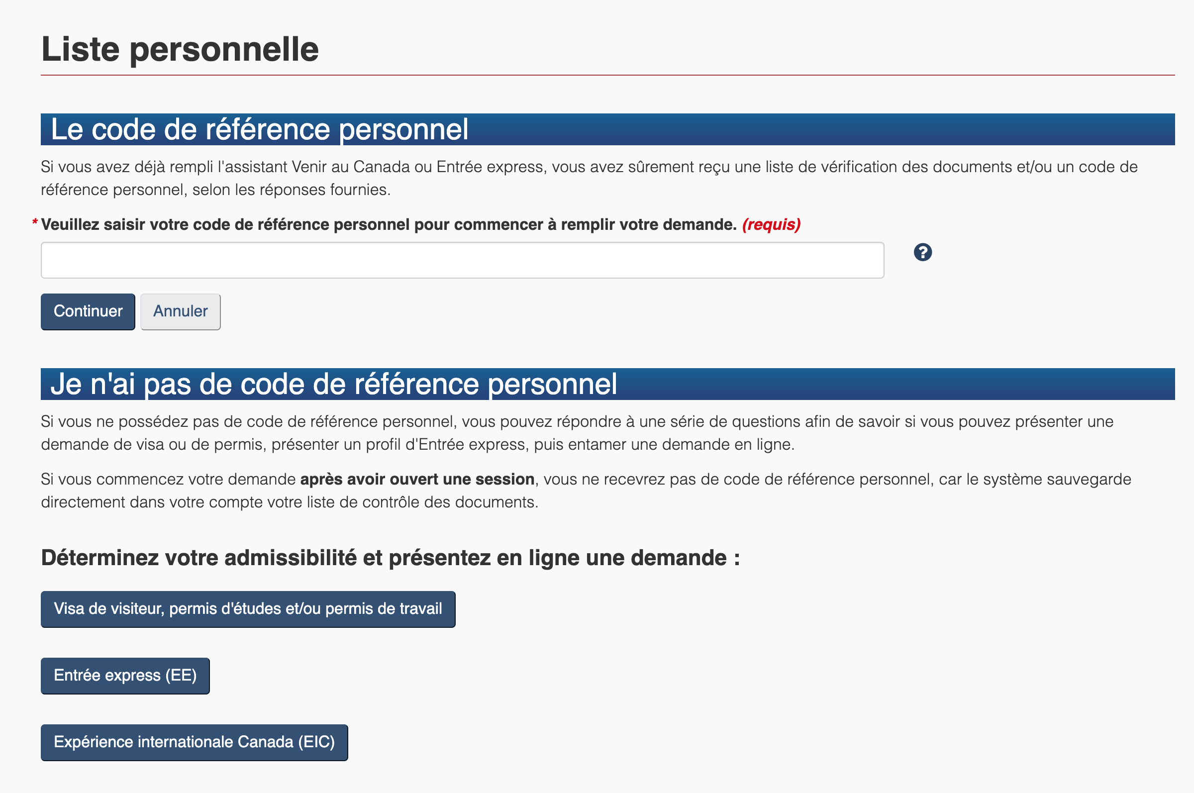Click paragraph starting Si vous ne possédez pas

(577, 433)
